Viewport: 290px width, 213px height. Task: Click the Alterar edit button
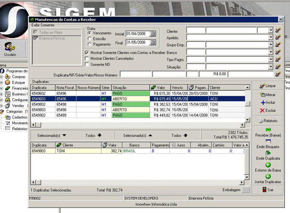tap(268, 95)
